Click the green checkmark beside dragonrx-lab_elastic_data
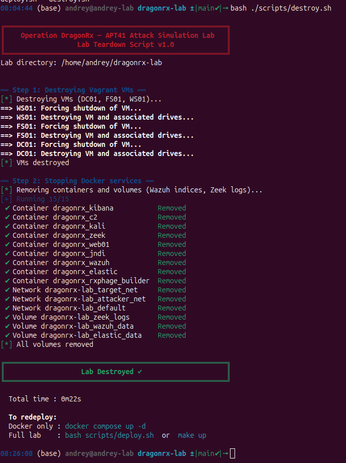Viewport: 346px width, 463px height. 8,335
